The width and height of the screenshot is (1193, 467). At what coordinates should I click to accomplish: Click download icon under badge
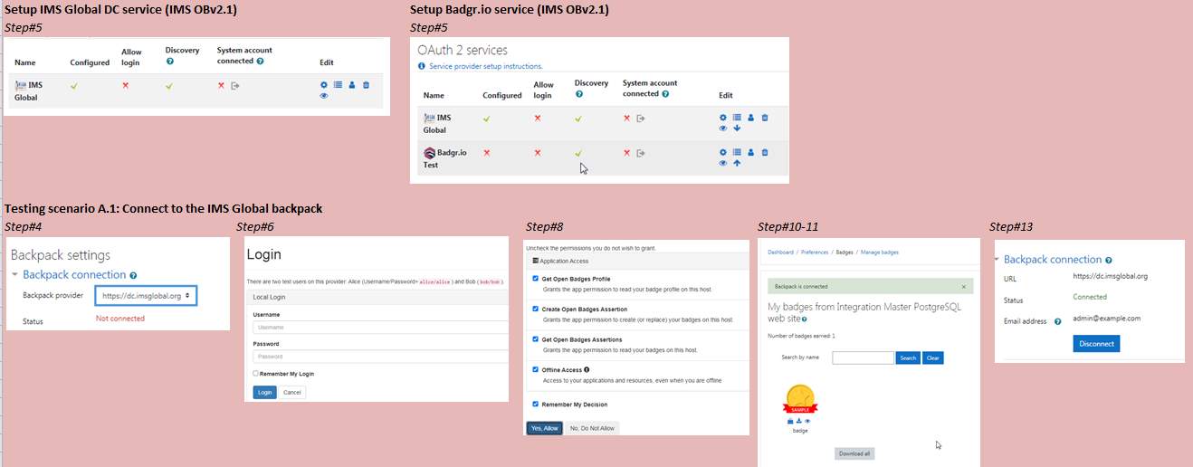pos(798,422)
